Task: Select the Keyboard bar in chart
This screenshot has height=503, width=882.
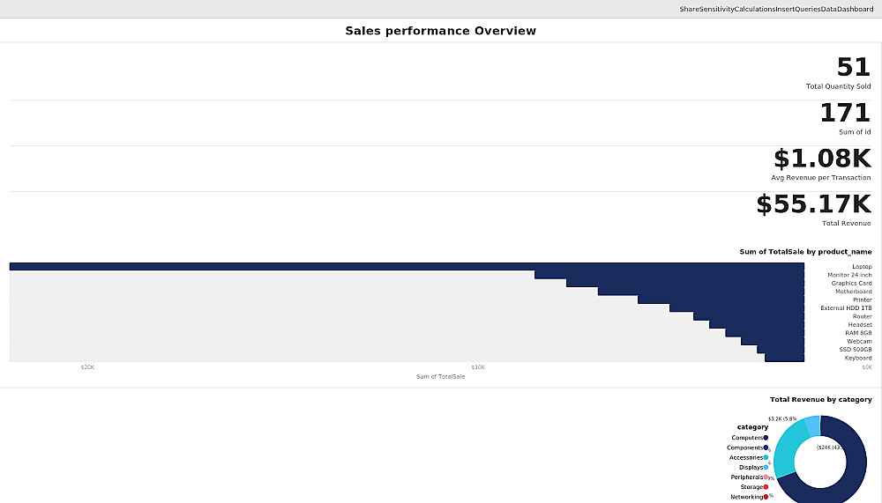Action: (x=784, y=358)
